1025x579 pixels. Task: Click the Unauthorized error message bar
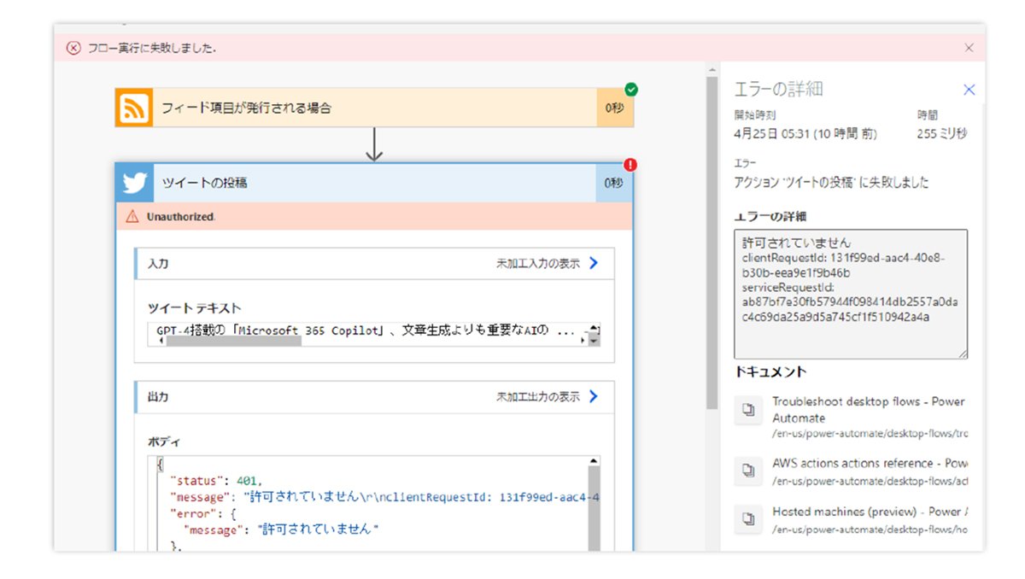pyautogui.click(x=375, y=217)
